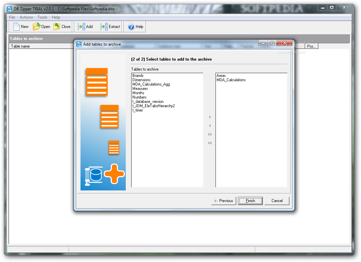Minimize the Add tables to archive dialog
Screen dimensions: 361x262
[263, 43]
